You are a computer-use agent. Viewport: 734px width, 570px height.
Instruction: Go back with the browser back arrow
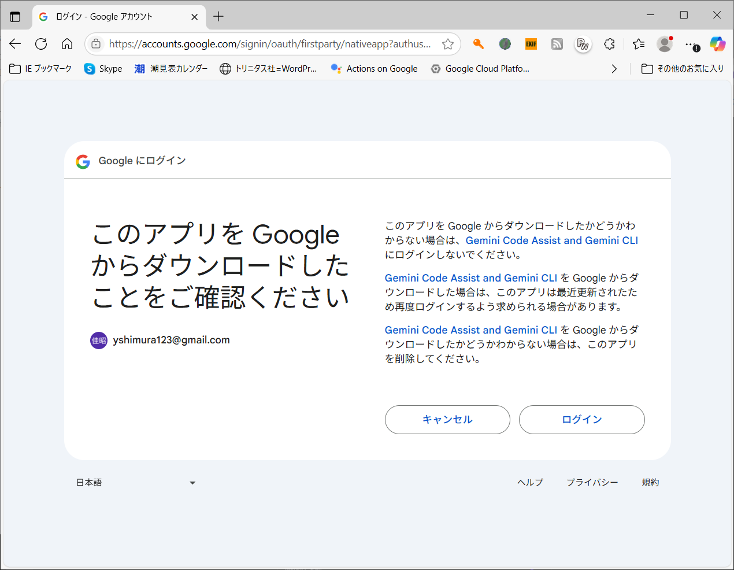coord(15,44)
